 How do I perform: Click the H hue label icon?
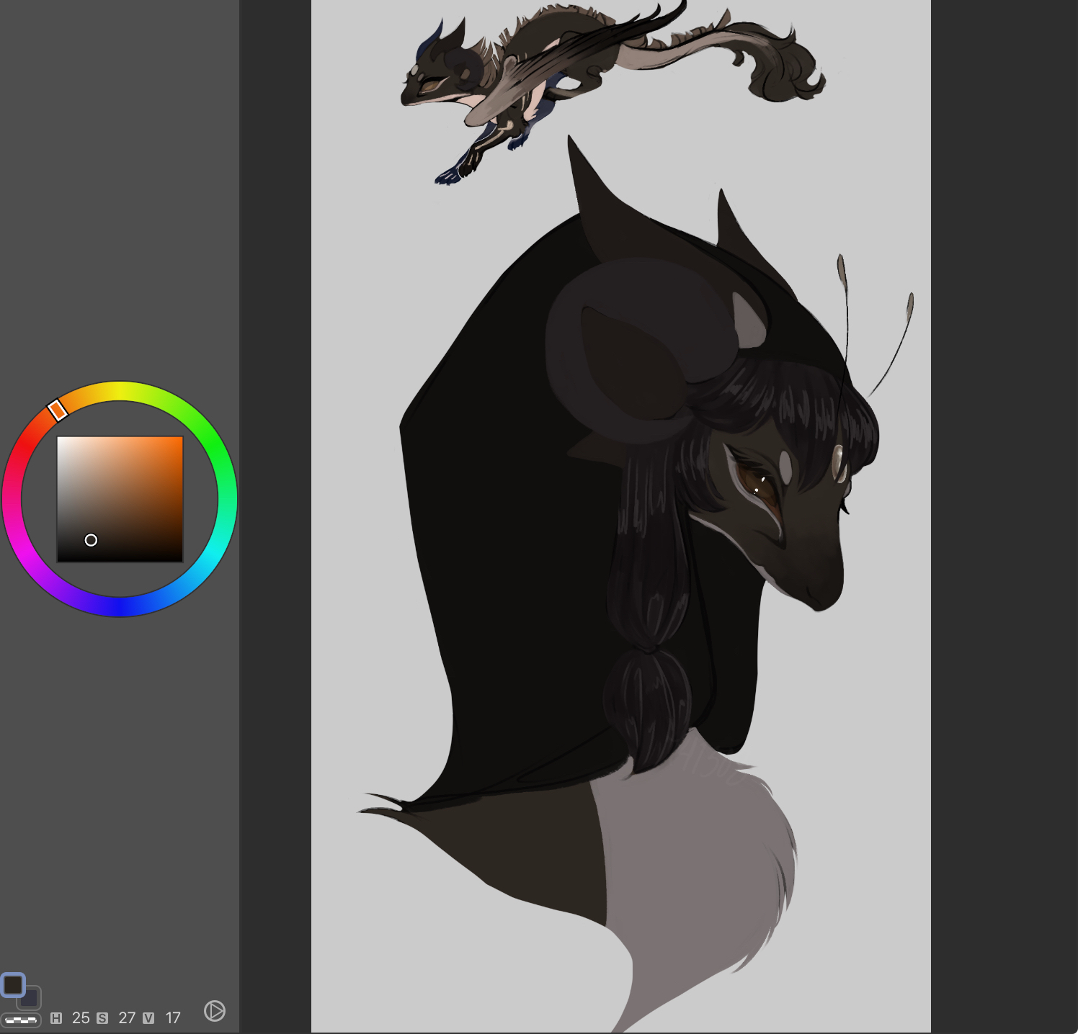(x=56, y=1018)
